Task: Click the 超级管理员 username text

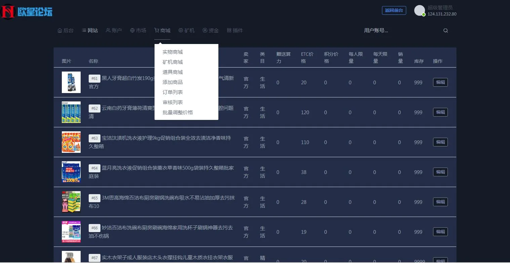Action: coord(440,7)
